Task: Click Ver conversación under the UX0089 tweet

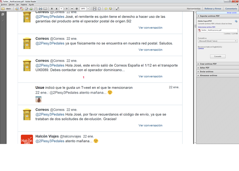Action: [151, 77]
